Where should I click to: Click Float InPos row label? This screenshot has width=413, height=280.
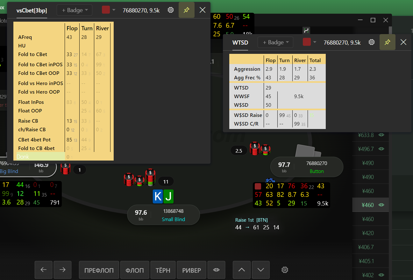[x=31, y=102]
